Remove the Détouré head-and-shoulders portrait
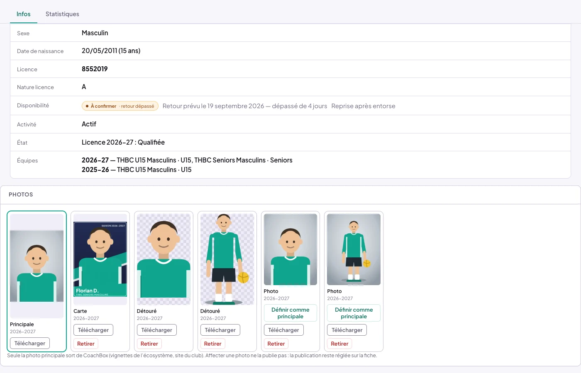This screenshot has height=373, width=581. tap(149, 344)
